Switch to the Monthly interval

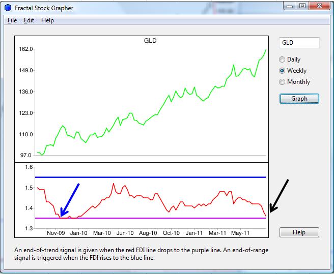pos(282,82)
